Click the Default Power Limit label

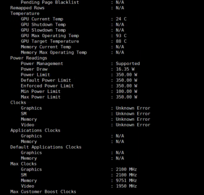point(46,80)
